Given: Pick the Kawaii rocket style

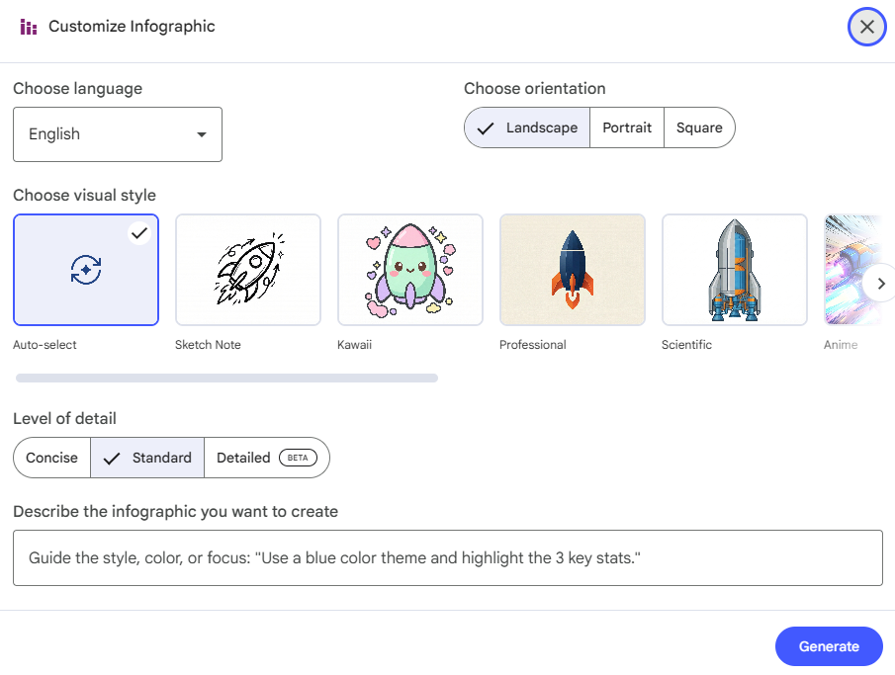Looking at the screenshot, I should click(x=409, y=269).
